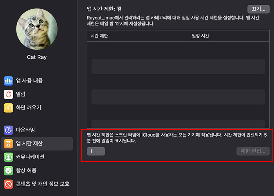Screen dimensions: 274x196
Task: Select the 알림 bell icon
Action: [8, 94]
